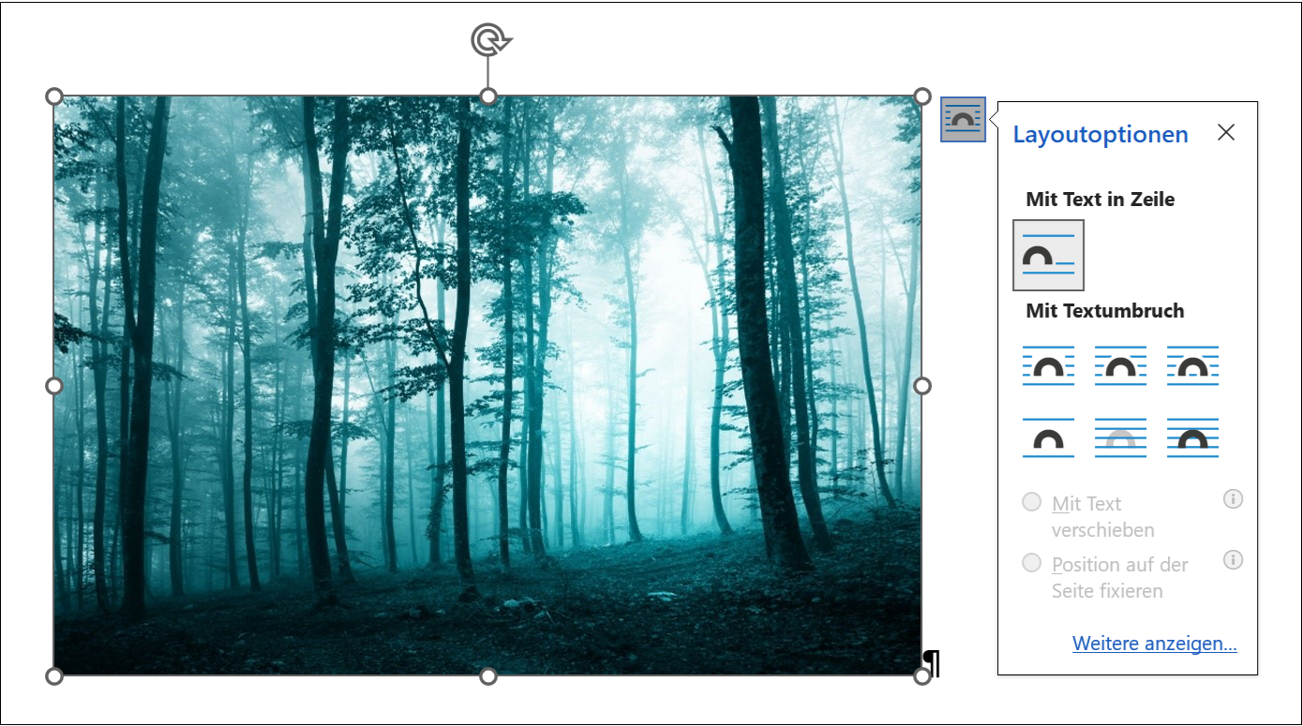The height and width of the screenshot is (726, 1302).
Task: Click the bottom-right resize handle of the picture
Action: pos(922,676)
